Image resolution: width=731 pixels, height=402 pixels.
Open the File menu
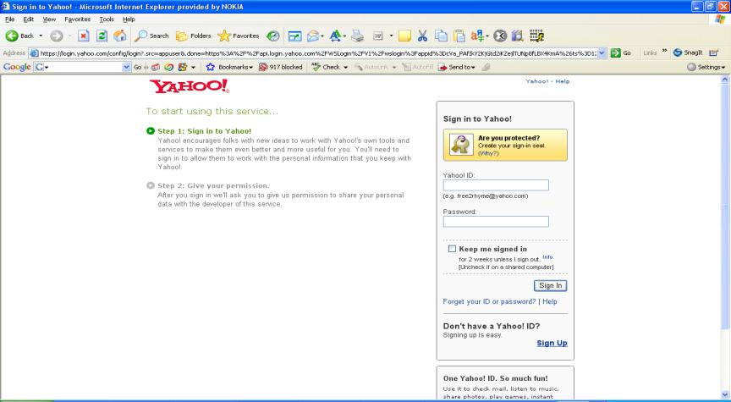tap(10, 19)
